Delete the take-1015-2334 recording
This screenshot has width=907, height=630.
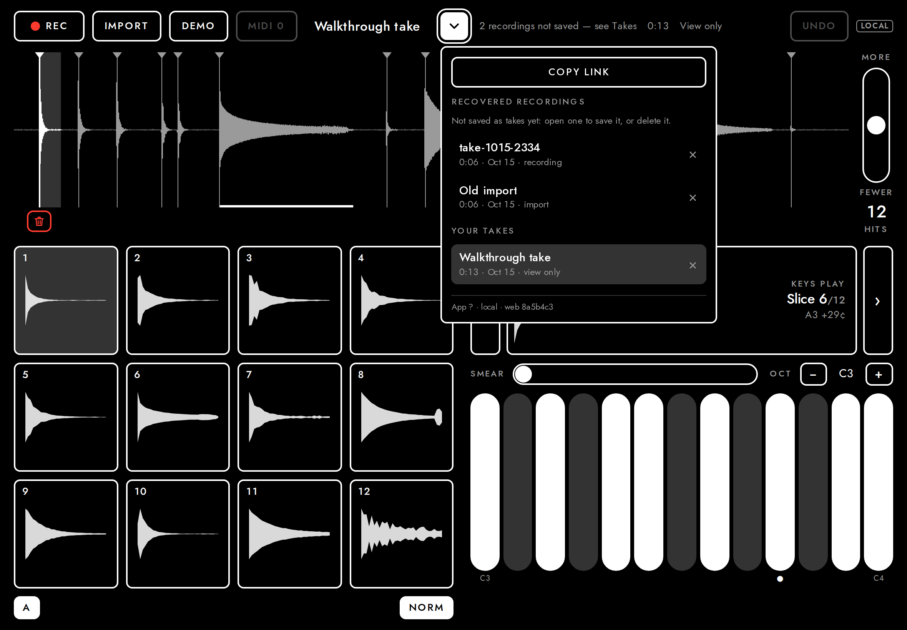click(x=693, y=155)
